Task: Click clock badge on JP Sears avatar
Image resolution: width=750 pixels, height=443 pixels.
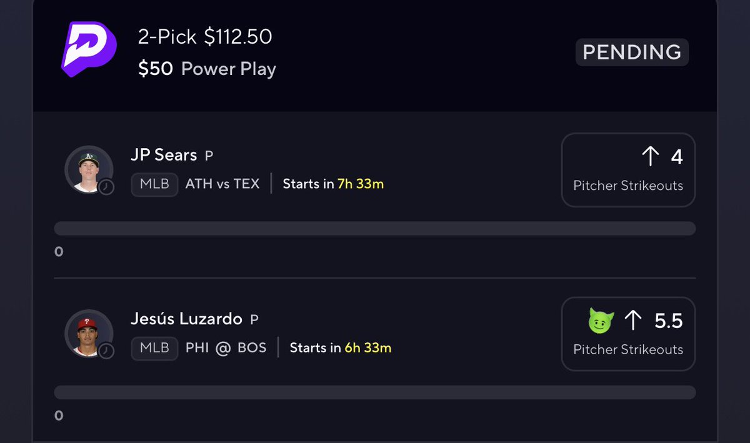Action: 106,187
